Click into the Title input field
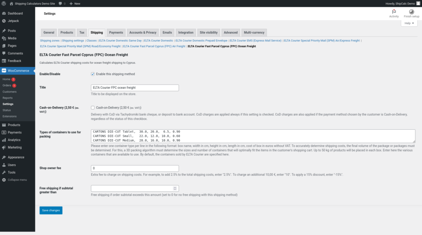 (135, 88)
